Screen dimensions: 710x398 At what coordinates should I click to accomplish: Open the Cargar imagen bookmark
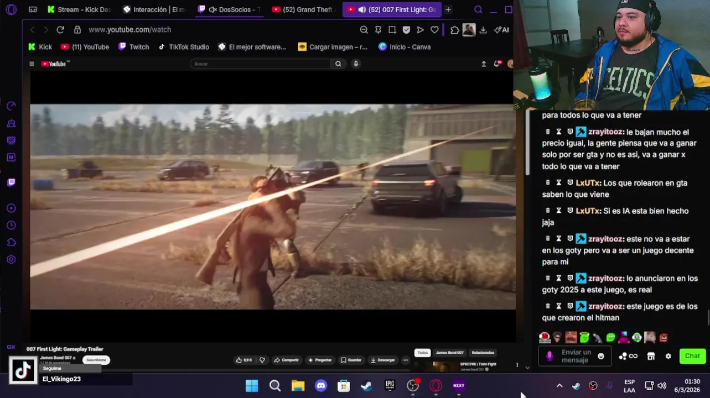[x=333, y=47]
